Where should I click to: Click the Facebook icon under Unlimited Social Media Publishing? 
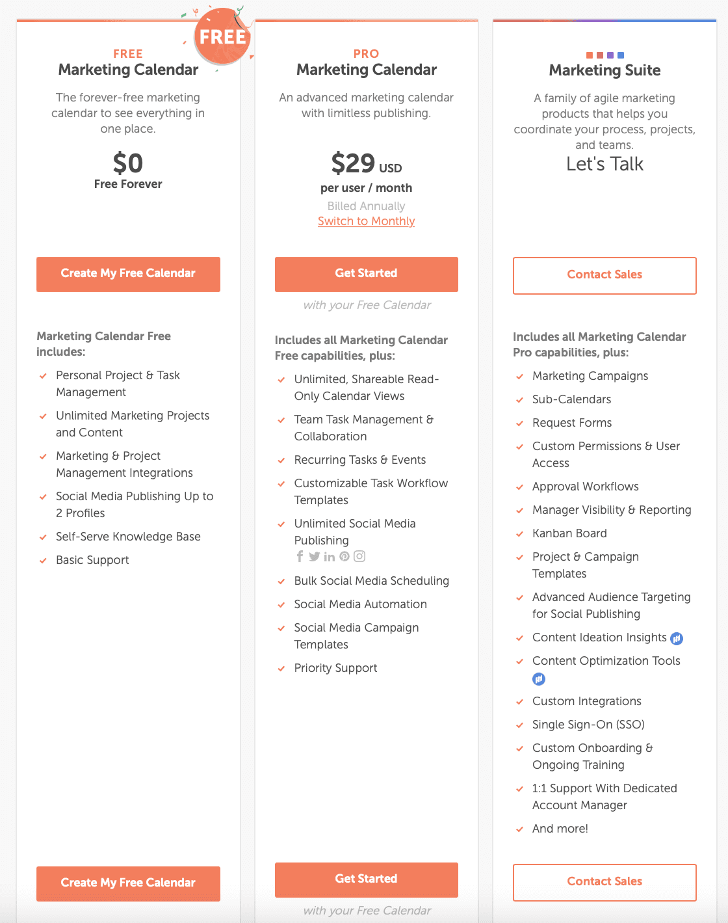[x=300, y=556]
